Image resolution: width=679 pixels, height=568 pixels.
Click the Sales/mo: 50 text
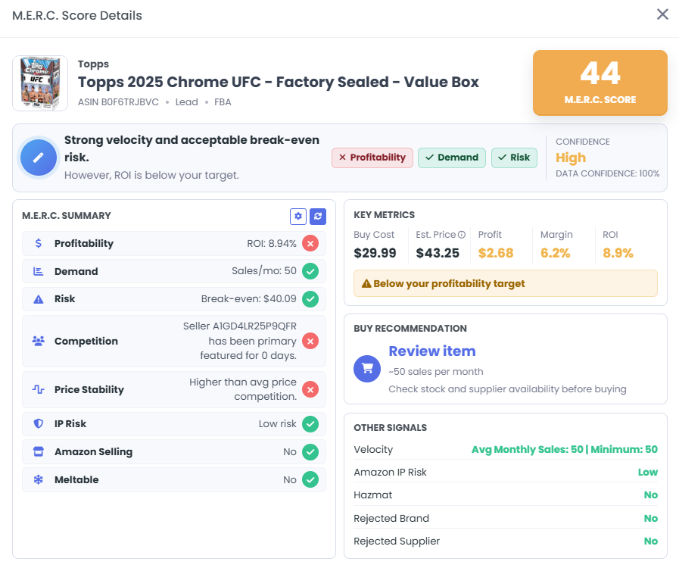tap(264, 271)
